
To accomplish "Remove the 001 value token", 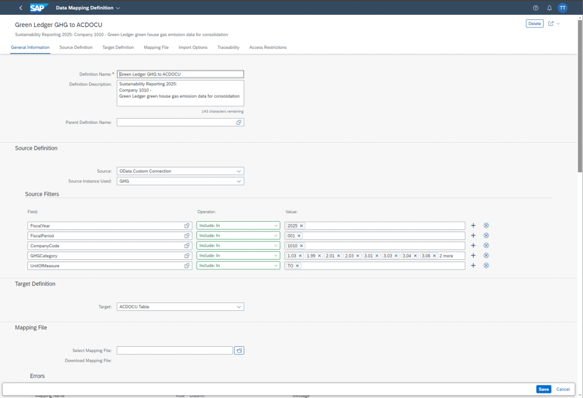I will click(x=299, y=236).
